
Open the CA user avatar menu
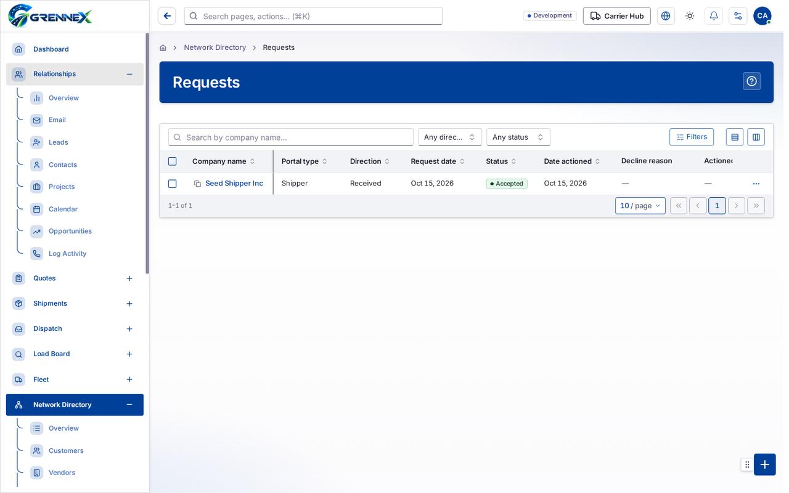pyautogui.click(x=762, y=16)
